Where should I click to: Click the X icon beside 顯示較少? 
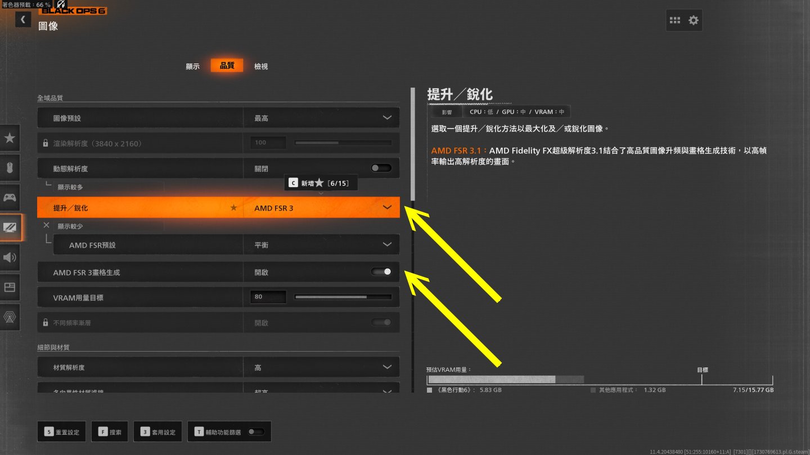pyautogui.click(x=46, y=225)
